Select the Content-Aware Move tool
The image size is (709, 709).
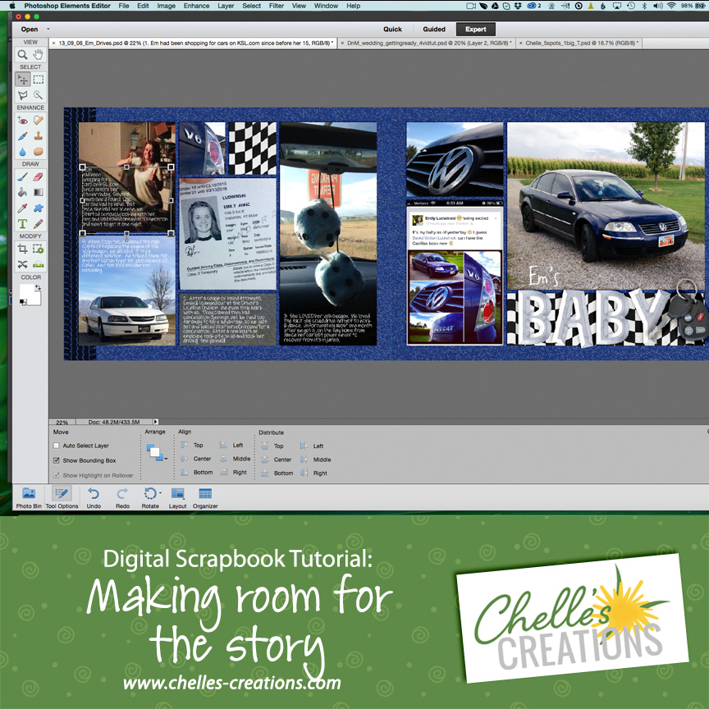tap(22, 264)
